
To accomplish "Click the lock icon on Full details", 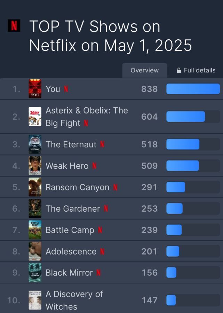I will coord(179,70).
